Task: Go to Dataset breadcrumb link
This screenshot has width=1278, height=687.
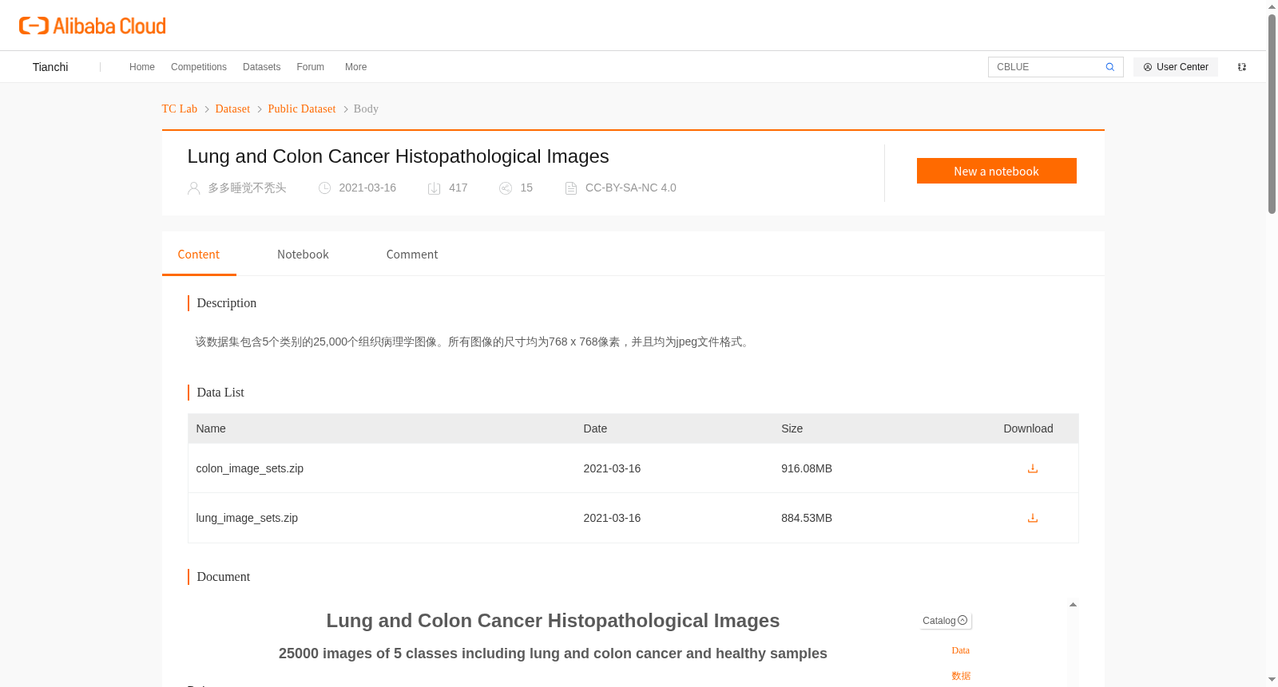Action: point(232,109)
